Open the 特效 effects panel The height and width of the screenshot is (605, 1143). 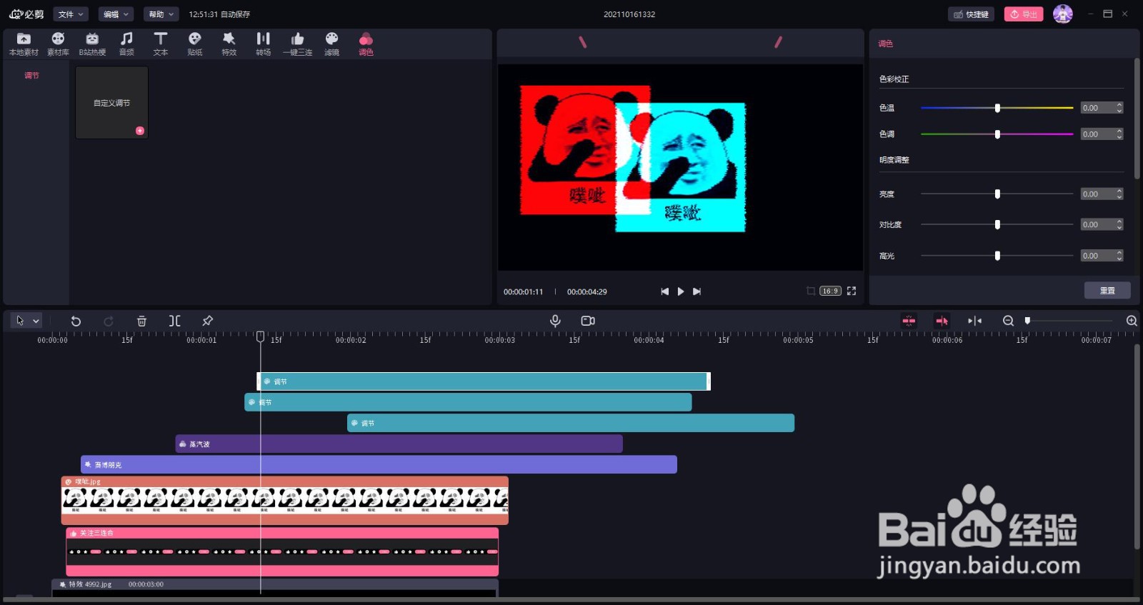click(x=229, y=44)
